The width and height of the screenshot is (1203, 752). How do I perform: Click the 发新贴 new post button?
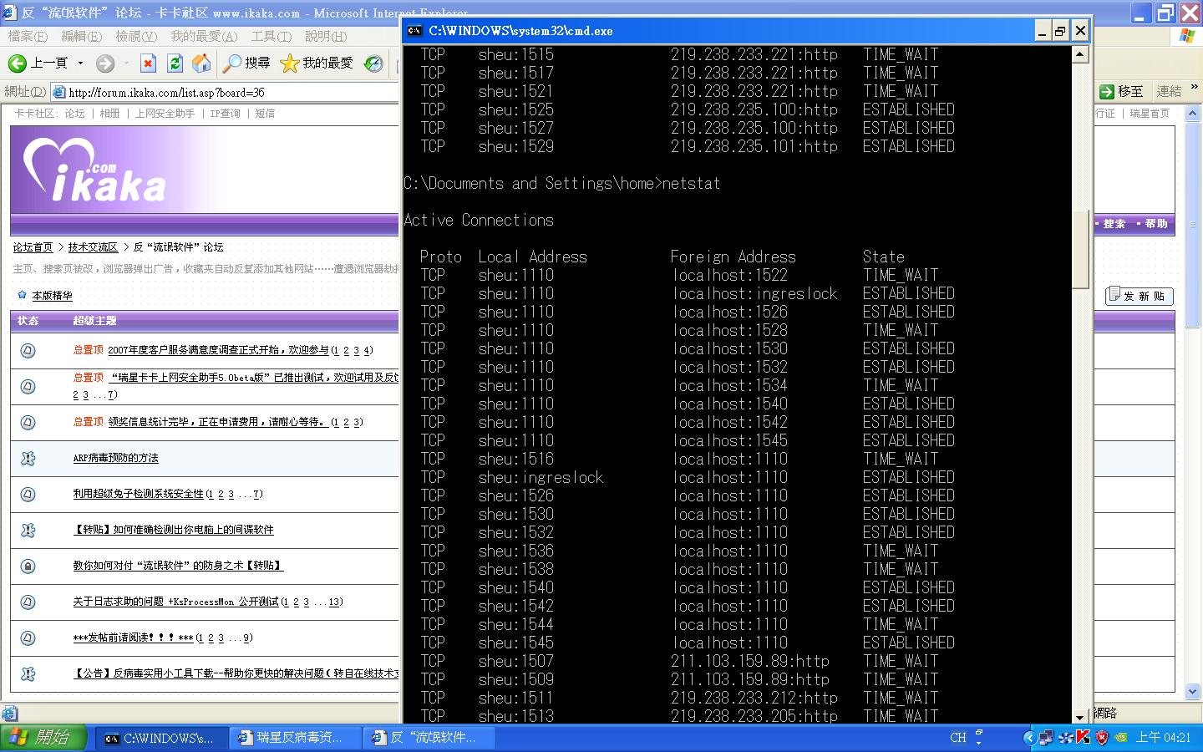1139,296
